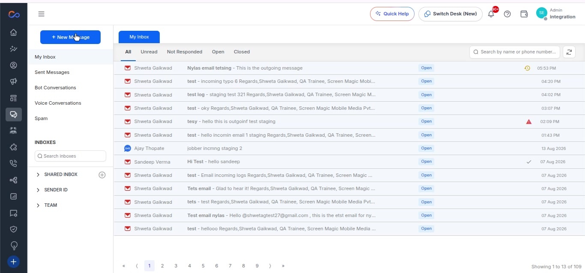Open the wallet icon in header
Image resolution: width=585 pixels, height=273 pixels.
point(524,14)
